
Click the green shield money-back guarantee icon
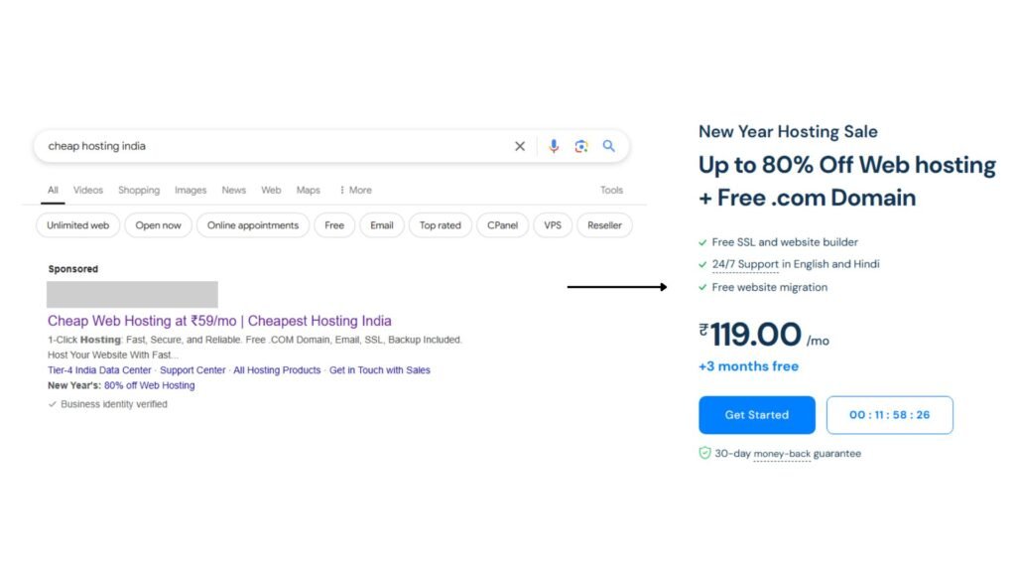705,453
